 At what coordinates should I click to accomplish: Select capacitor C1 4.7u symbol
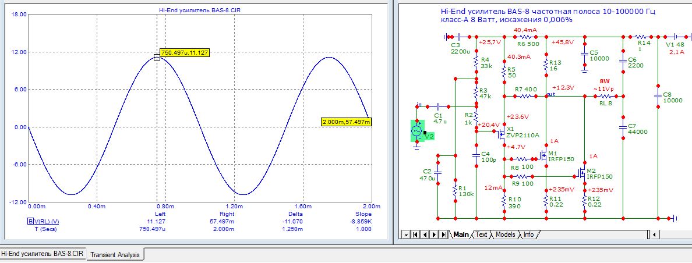pos(438,106)
